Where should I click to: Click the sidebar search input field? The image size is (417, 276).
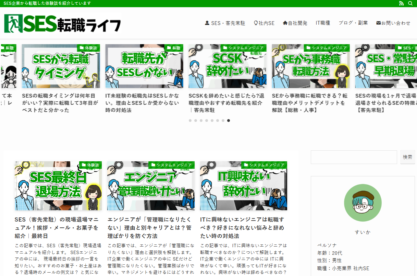click(354, 157)
